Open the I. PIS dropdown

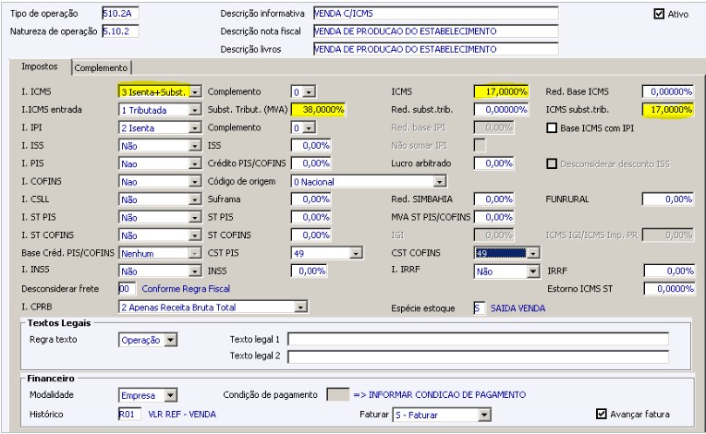point(195,164)
